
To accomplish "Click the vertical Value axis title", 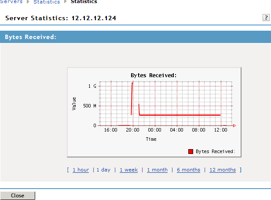I will pyautogui.click(x=74, y=104).
